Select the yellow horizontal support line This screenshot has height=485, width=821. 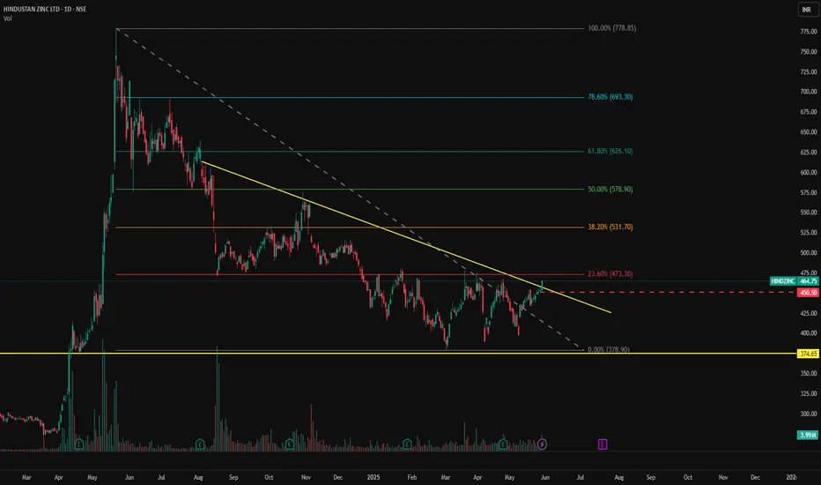click(398, 354)
